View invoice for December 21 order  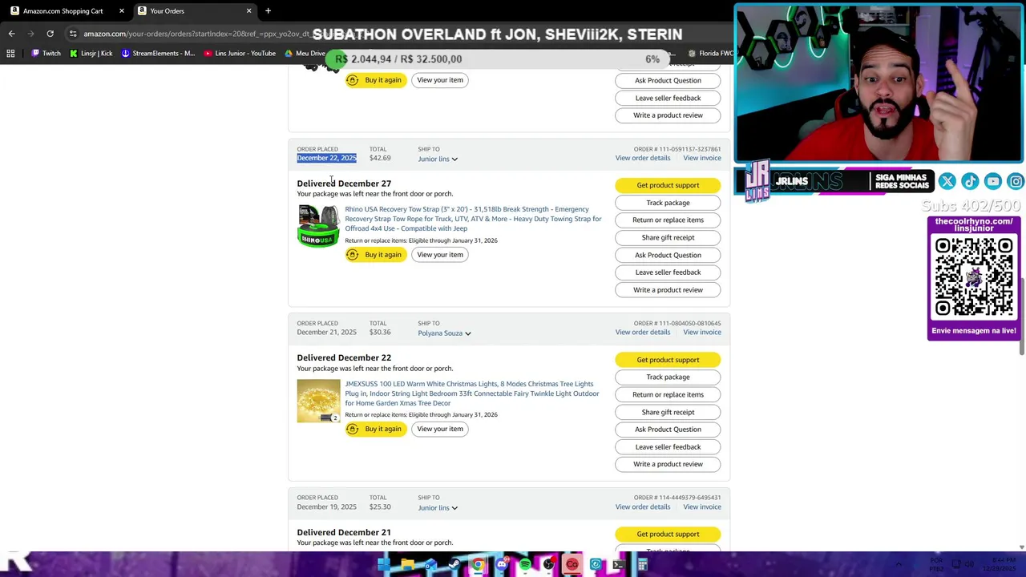coord(702,333)
